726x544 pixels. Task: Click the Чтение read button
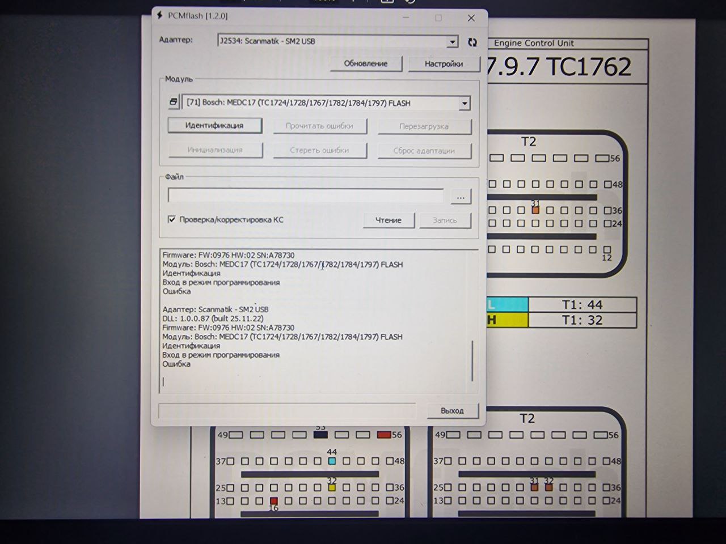pos(389,220)
